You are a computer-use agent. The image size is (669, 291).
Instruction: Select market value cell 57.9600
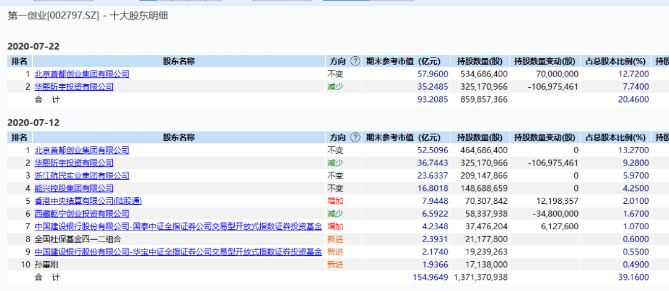(x=432, y=74)
